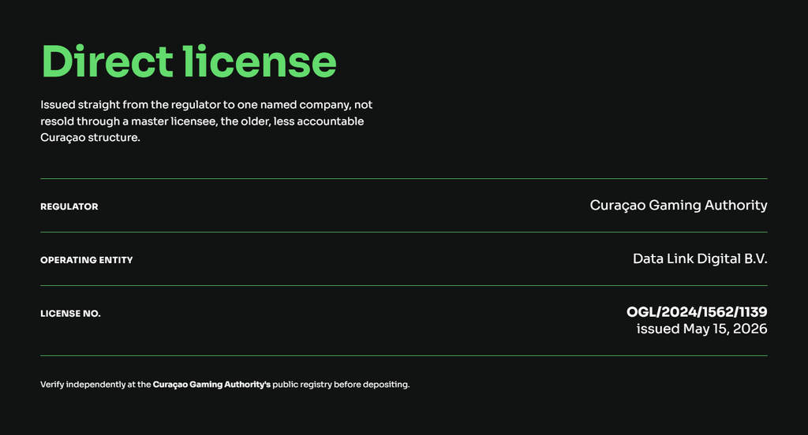This screenshot has width=808, height=435.
Task: Select the "Curaçao Gaming Authority" regulator value
Action: click(678, 206)
